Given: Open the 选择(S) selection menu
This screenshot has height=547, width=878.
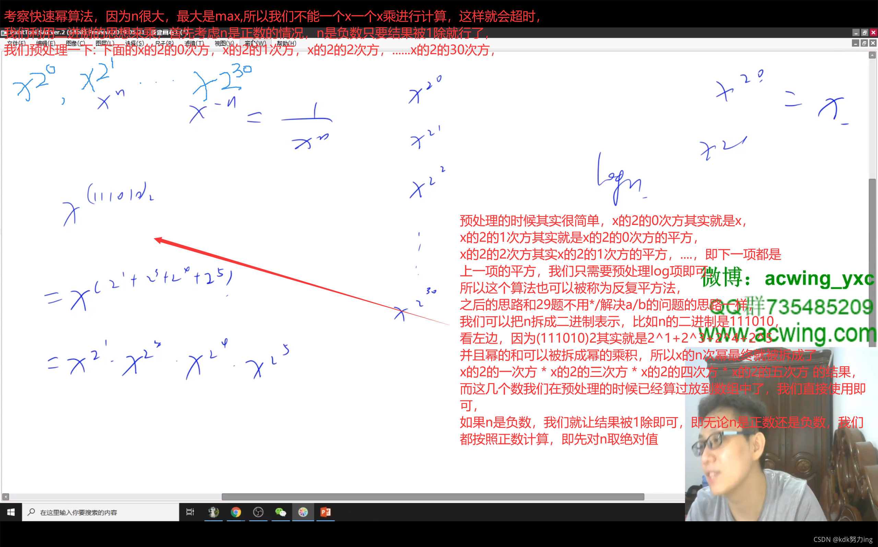Looking at the screenshot, I should click(134, 44).
